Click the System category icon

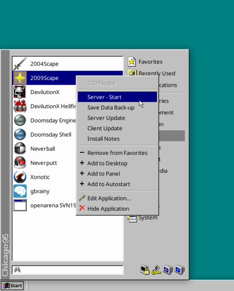(x=132, y=218)
